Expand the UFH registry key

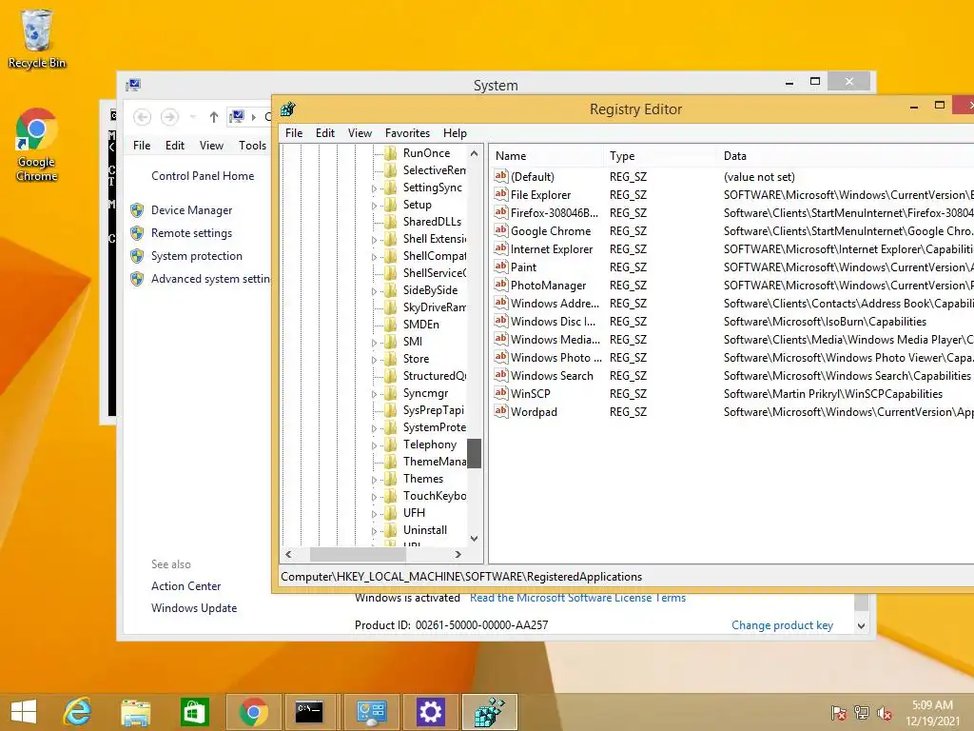click(x=374, y=514)
